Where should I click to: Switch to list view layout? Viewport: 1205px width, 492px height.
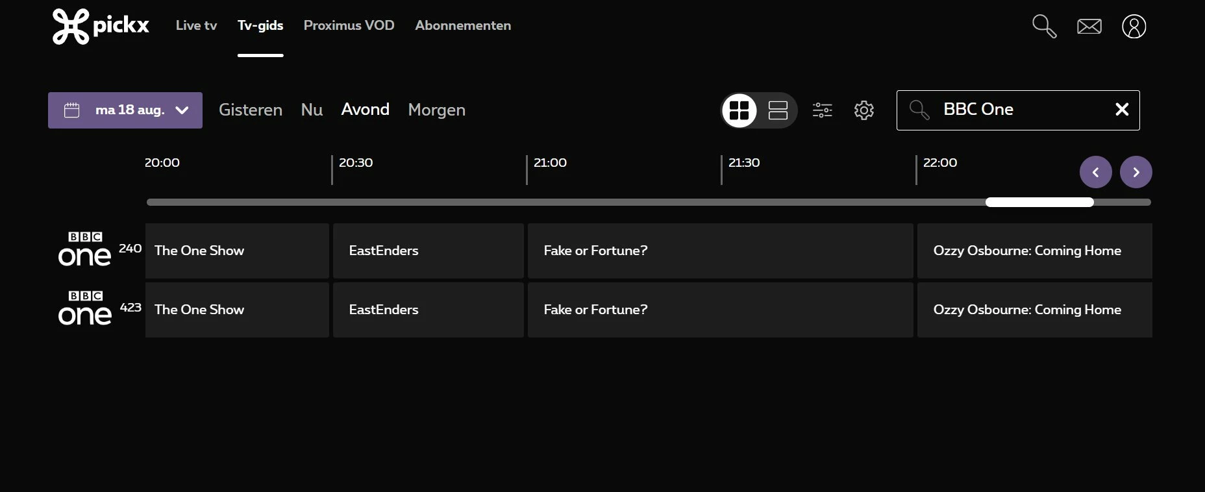pos(778,110)
